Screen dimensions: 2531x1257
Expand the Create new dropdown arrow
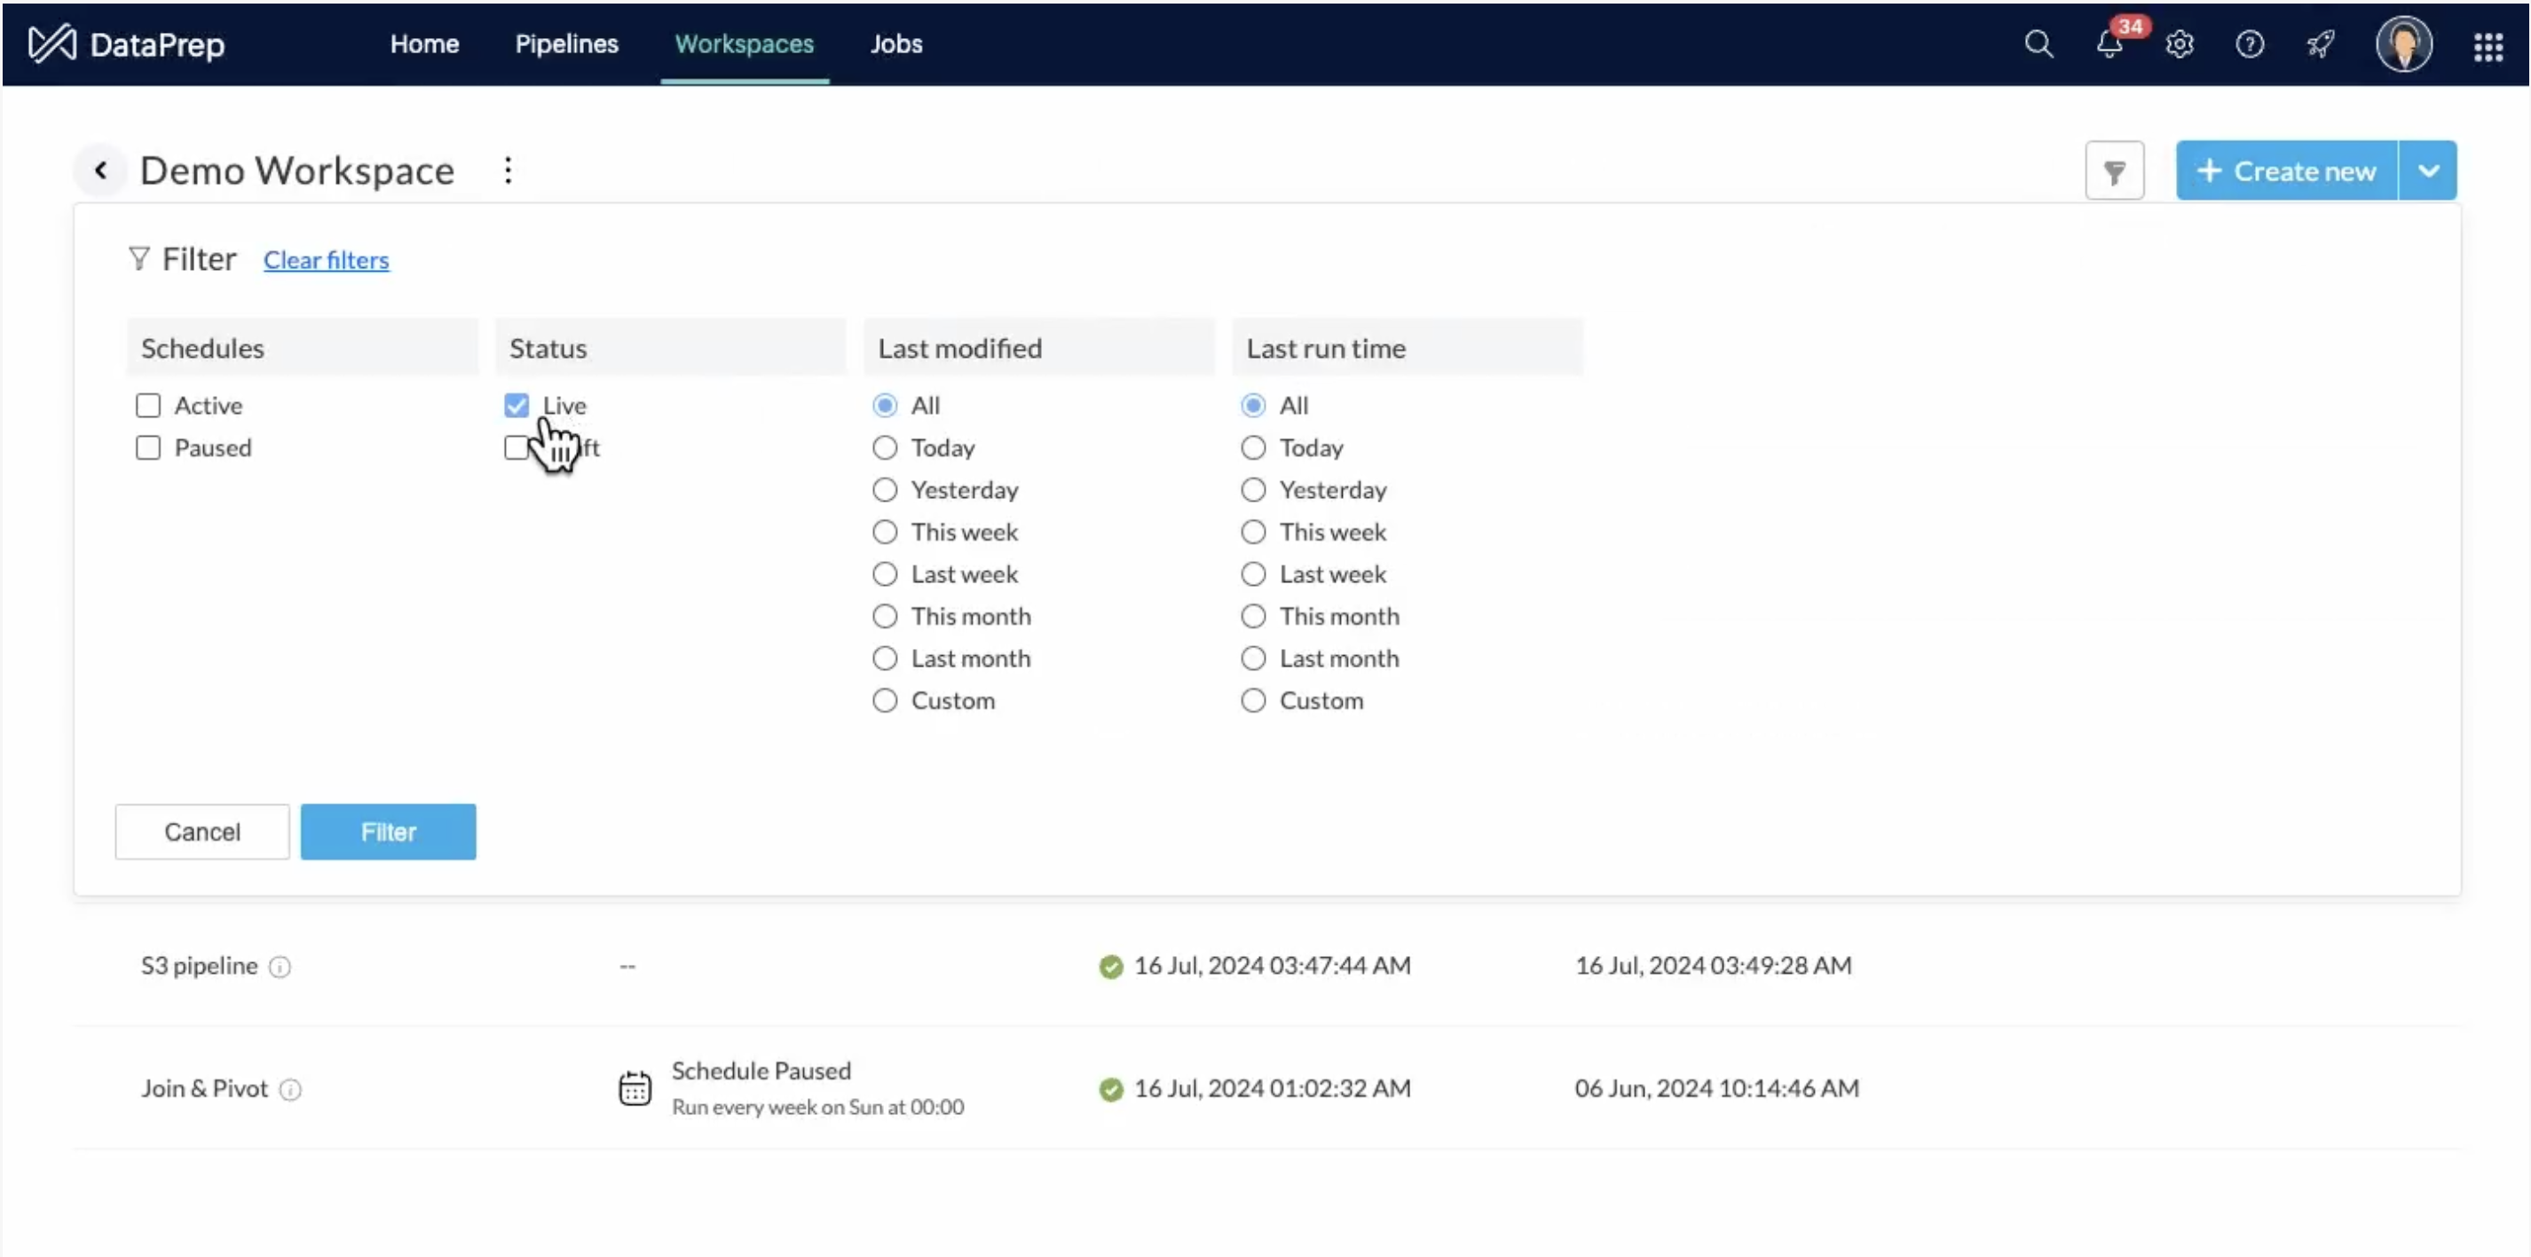[2428, 171]
